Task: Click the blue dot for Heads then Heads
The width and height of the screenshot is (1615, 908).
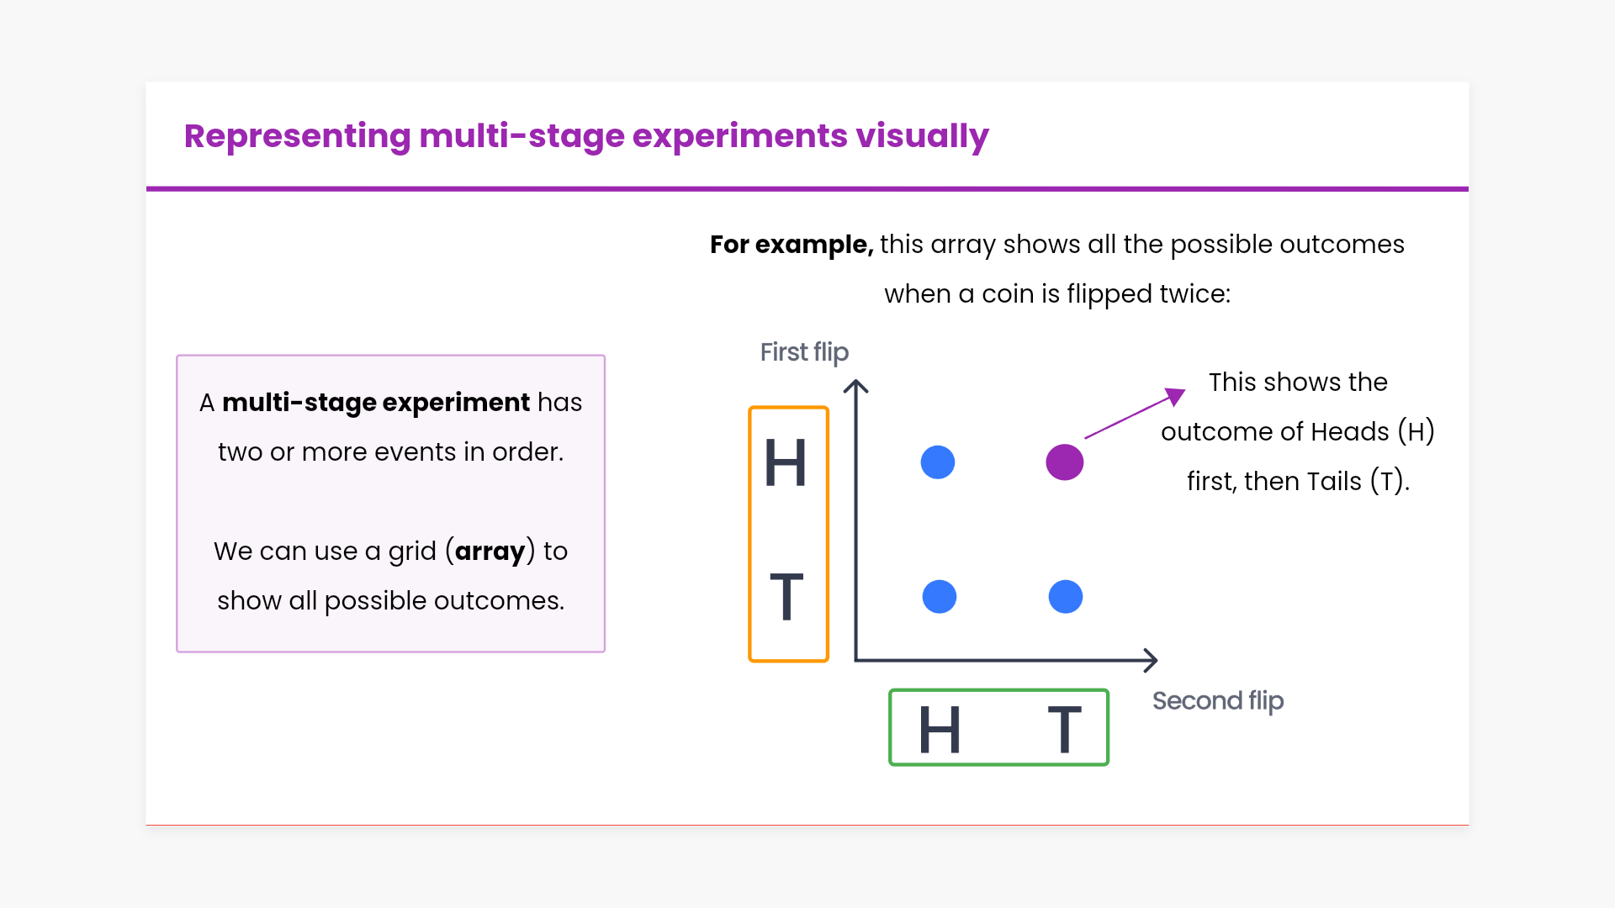Action: point(938,462)
